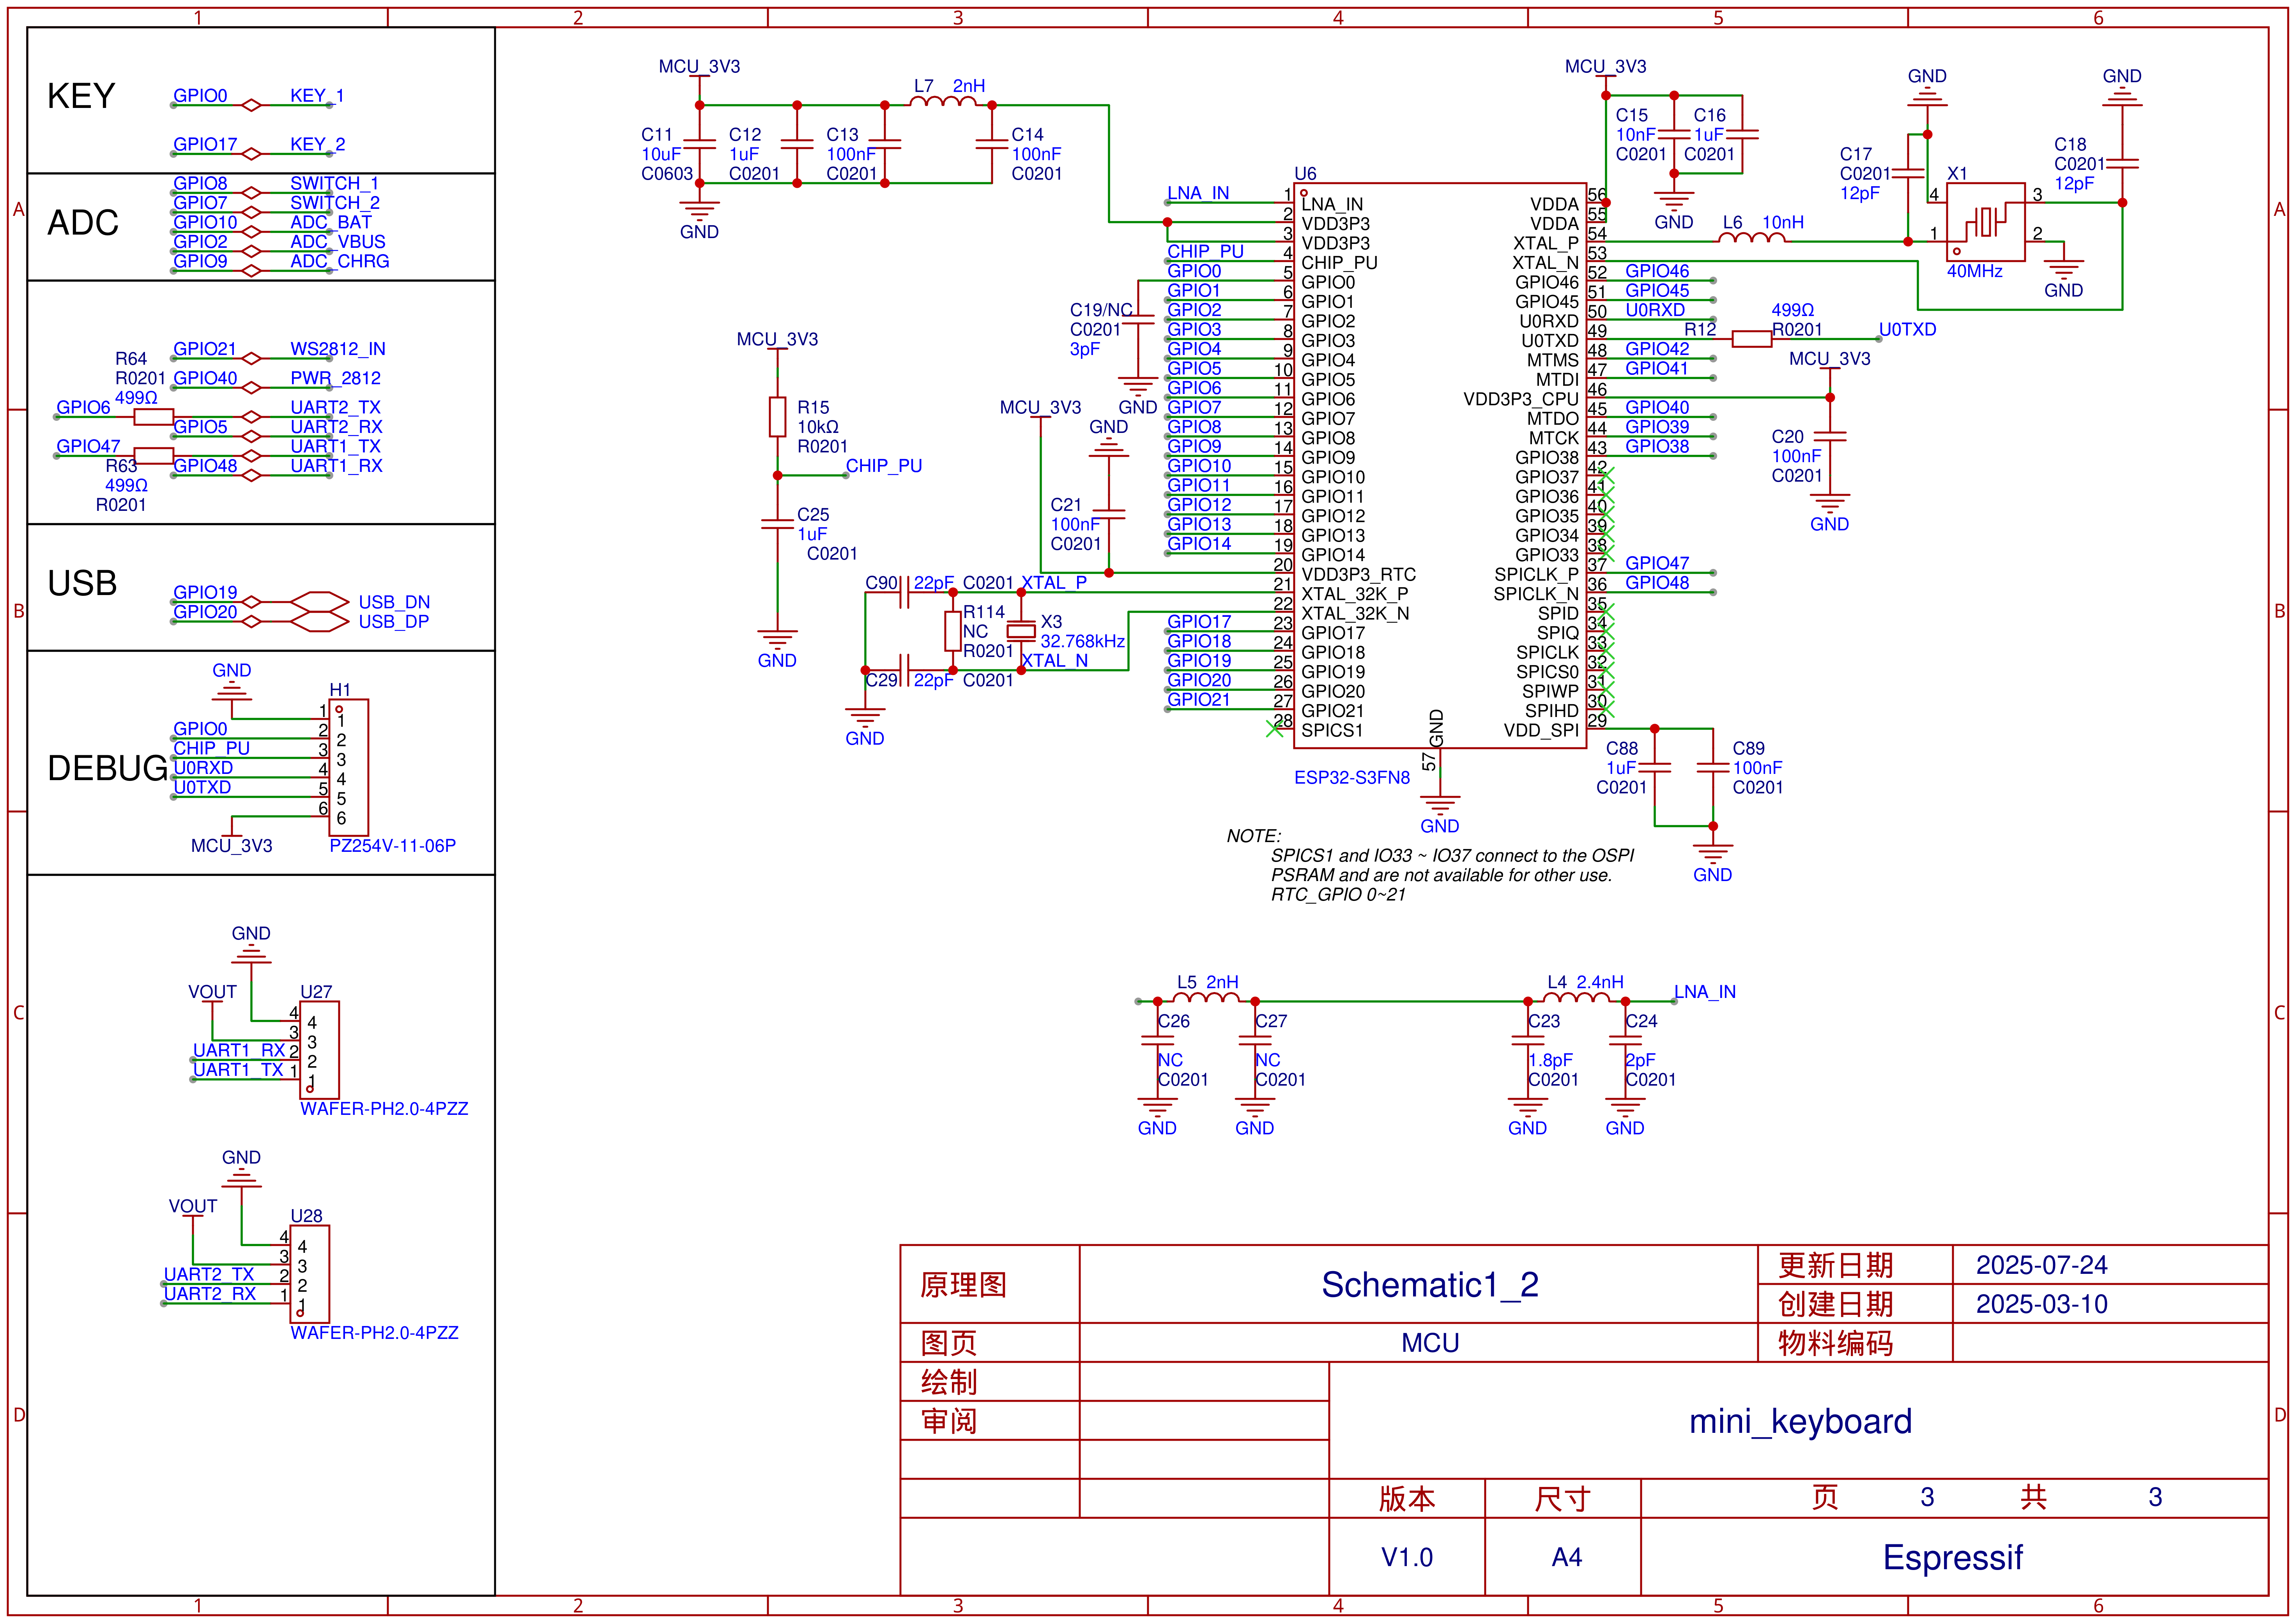Select the X3 32.768kHz crystal symbol

tap(1020, 630)
